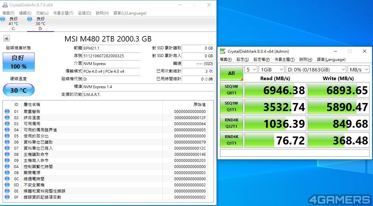Open 佈景主題(T) menu in CrystalDiskMark
Viewport: 373px width, 206px height.
[284, 60]
